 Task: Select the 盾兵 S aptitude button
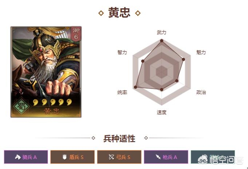72,157
